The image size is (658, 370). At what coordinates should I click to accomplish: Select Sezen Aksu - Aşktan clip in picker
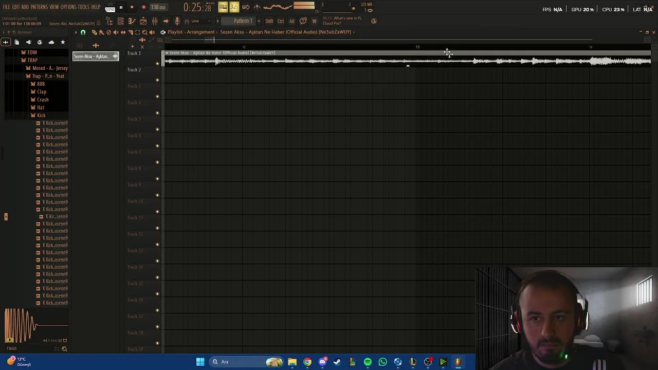point(96,57)
